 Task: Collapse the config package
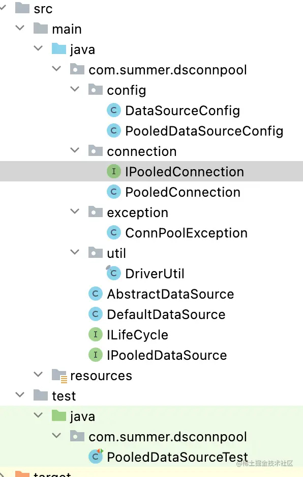pos(75,89)
